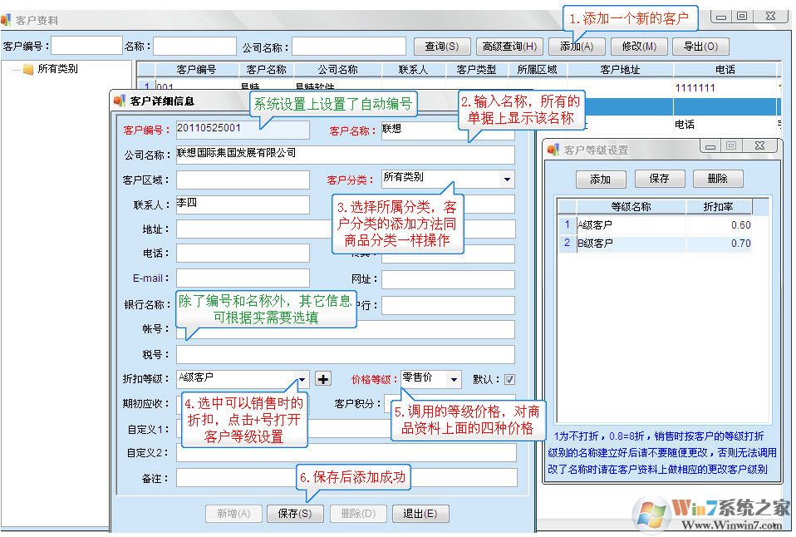Click inside the 联系人 field showing 李四
Screen dimensions: 796x537
pos(243,203)
